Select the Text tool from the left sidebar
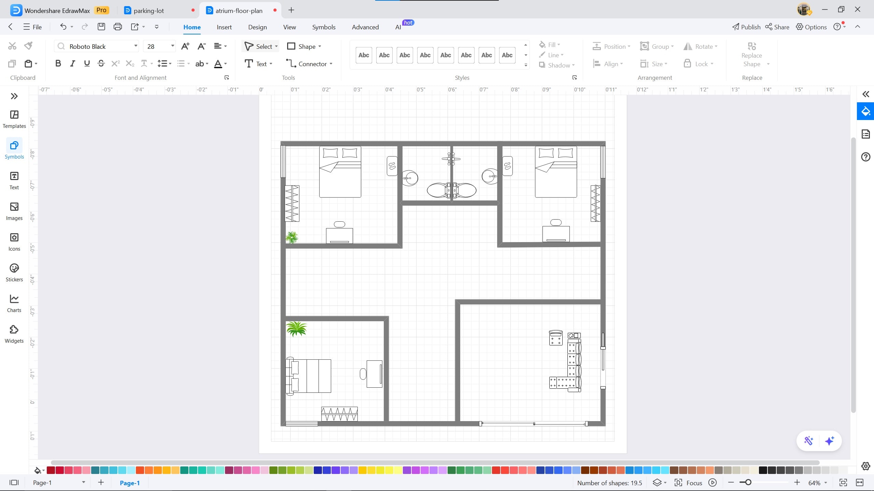Screen dimensions: 874x491 coord(14,180)
